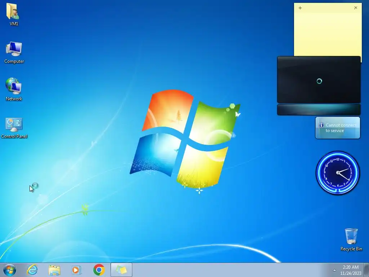Open the Windows Start menu

[x=10, y=270]
